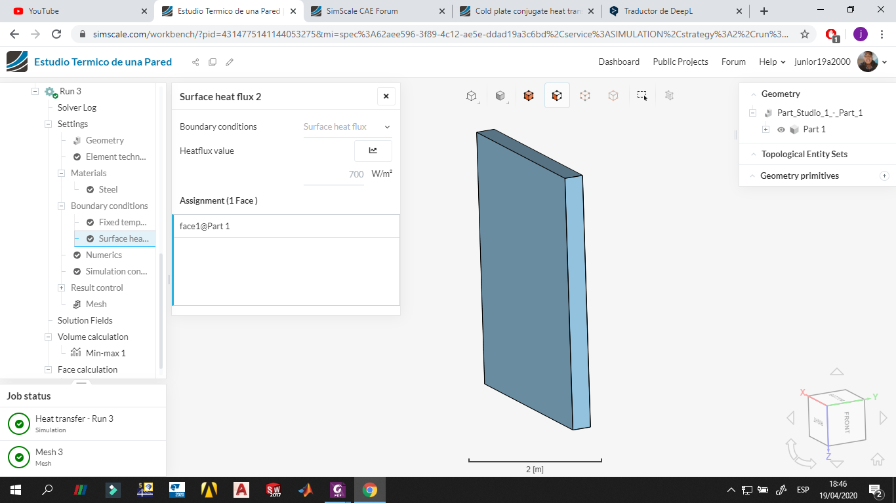The width and height of the screenshot is (896, 503).
Task: Expand the Part 1 geometry node
Action: tap(765, 130)
